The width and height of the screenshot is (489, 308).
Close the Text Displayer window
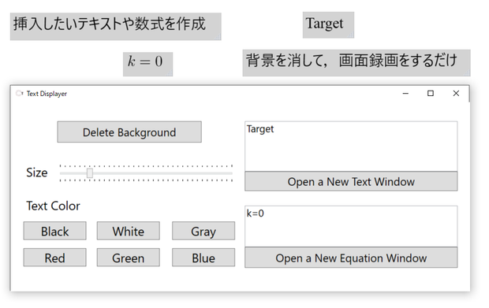point(456,94)
